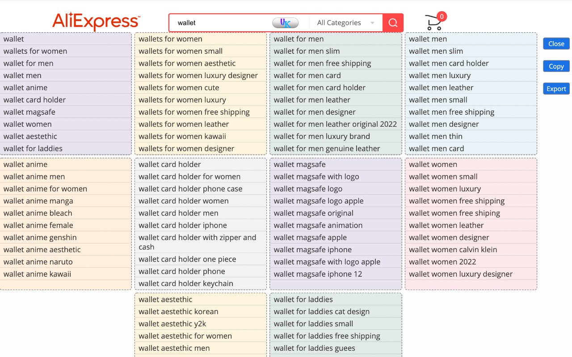This screenshot has height=357, width=572.
Task: Open the shopping cart icon
Action: 435,21
